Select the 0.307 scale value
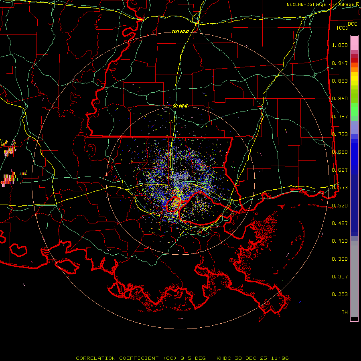Screen dimensions: 361x361 click(x=340, y=277)
